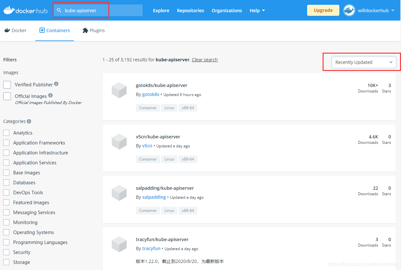Click the salpadding/kube-apiserver cube image icon

coord(119,193)
